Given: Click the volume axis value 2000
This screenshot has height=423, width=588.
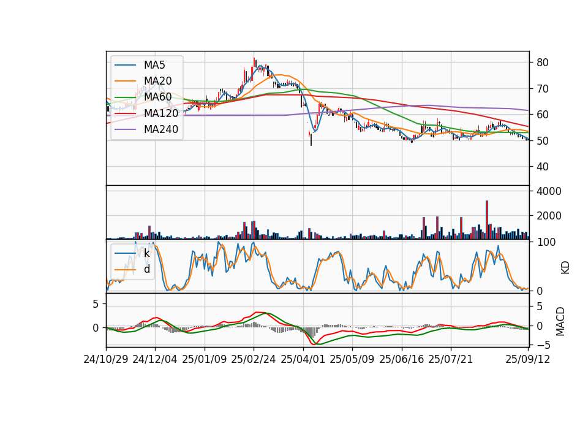Looking at the screenshot, I should coord(549,216).
